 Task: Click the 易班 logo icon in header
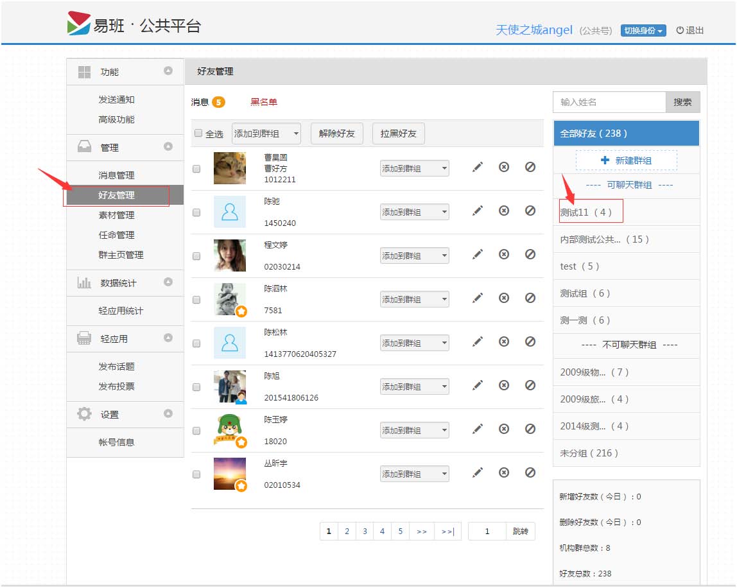pos(78,24)
